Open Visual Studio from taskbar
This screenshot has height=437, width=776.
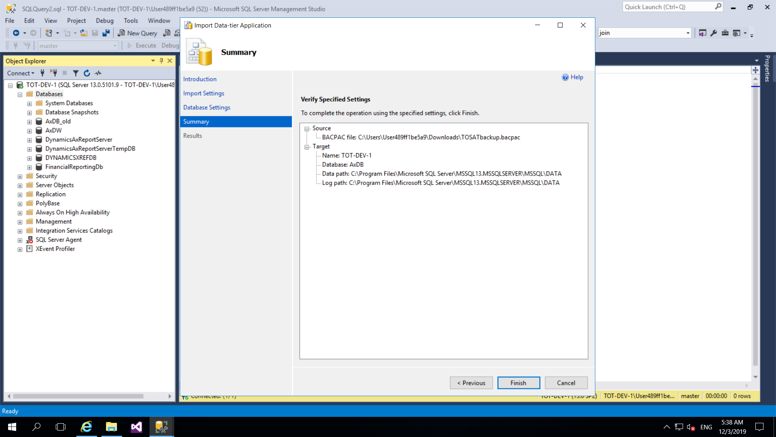point(137,427)
